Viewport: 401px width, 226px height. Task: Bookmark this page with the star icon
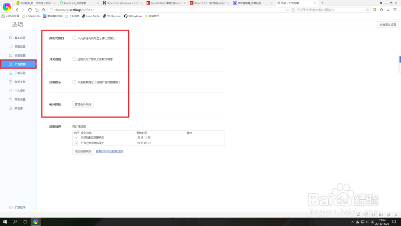(x=44, y=10)
